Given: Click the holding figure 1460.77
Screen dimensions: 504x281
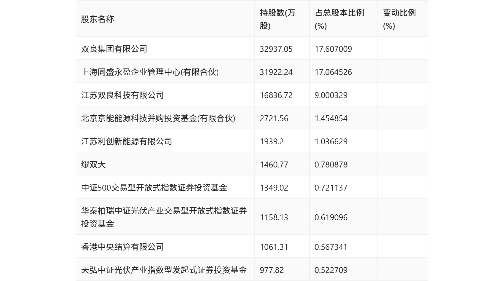Looking at the screenshot, I should click(274, 165).
